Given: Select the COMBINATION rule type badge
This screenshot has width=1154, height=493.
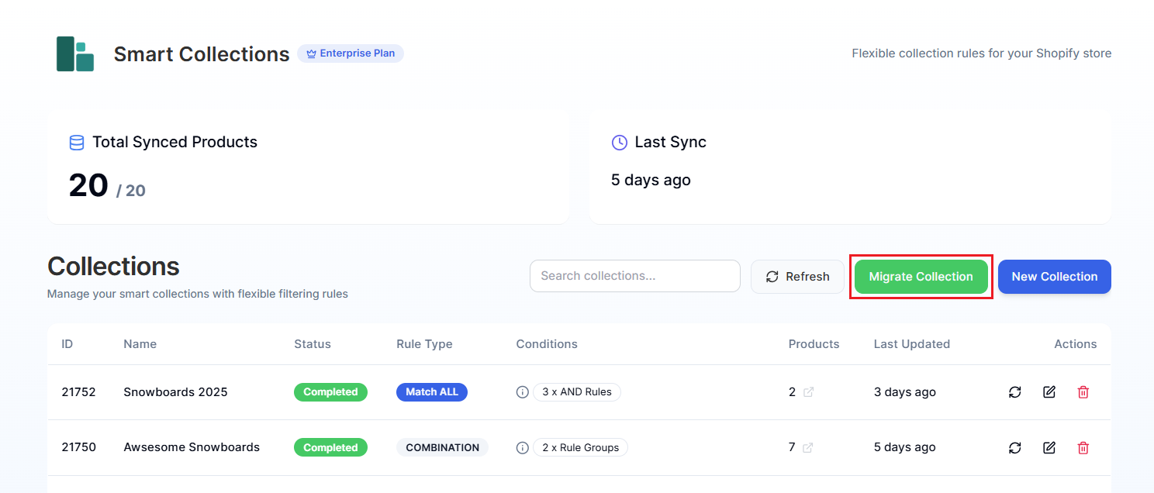Looking at the screenshot, I should (442, 447).
